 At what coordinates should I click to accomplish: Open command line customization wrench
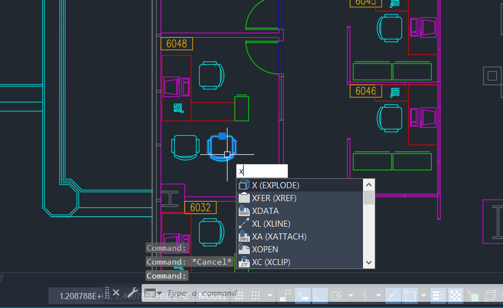(x=133, y=293)
